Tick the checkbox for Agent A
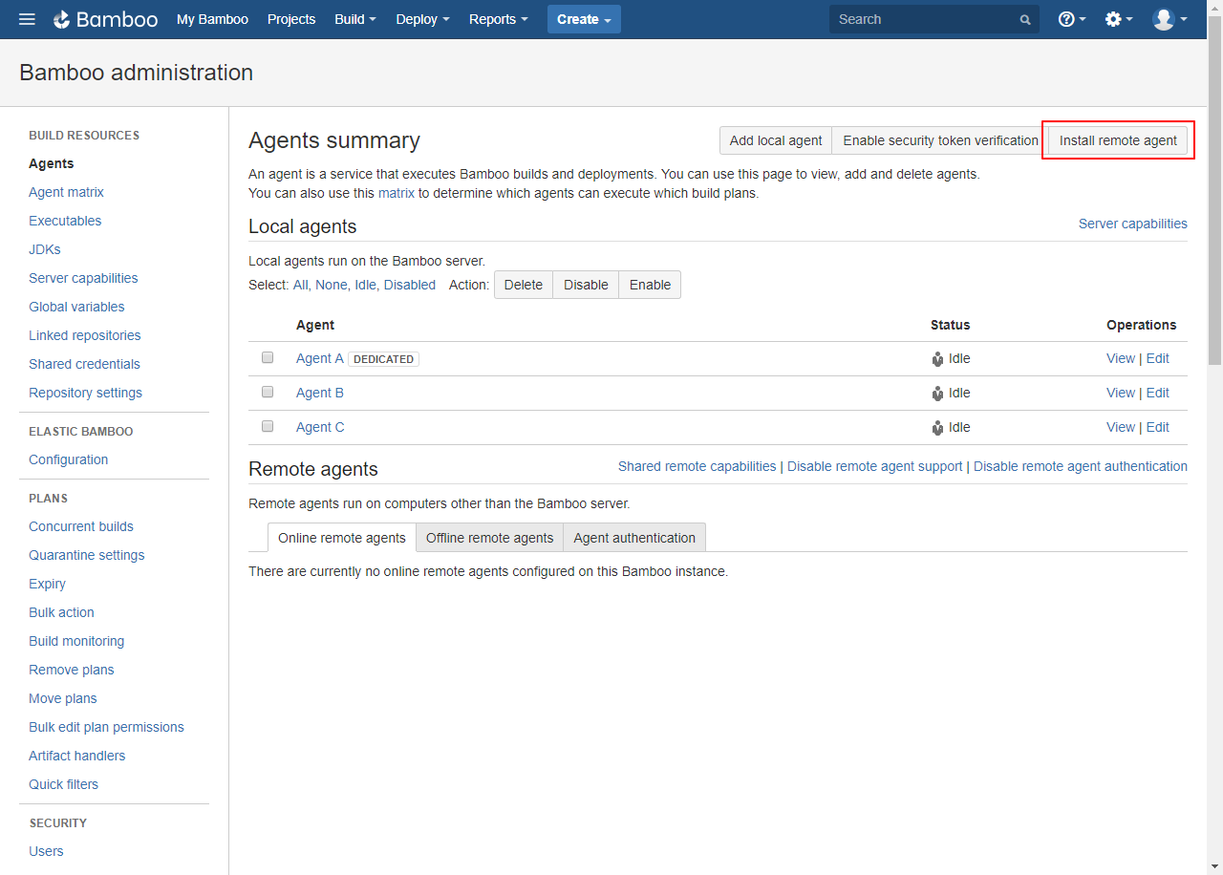This screenshot has width=1223, height=875. (x=268, y=357)
